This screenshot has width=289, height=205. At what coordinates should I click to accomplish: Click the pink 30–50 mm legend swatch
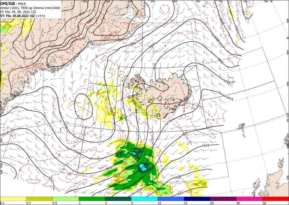pos(250,199)
